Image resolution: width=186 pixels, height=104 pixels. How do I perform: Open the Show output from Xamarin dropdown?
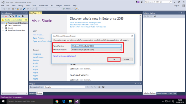click(x=65, y=87)
